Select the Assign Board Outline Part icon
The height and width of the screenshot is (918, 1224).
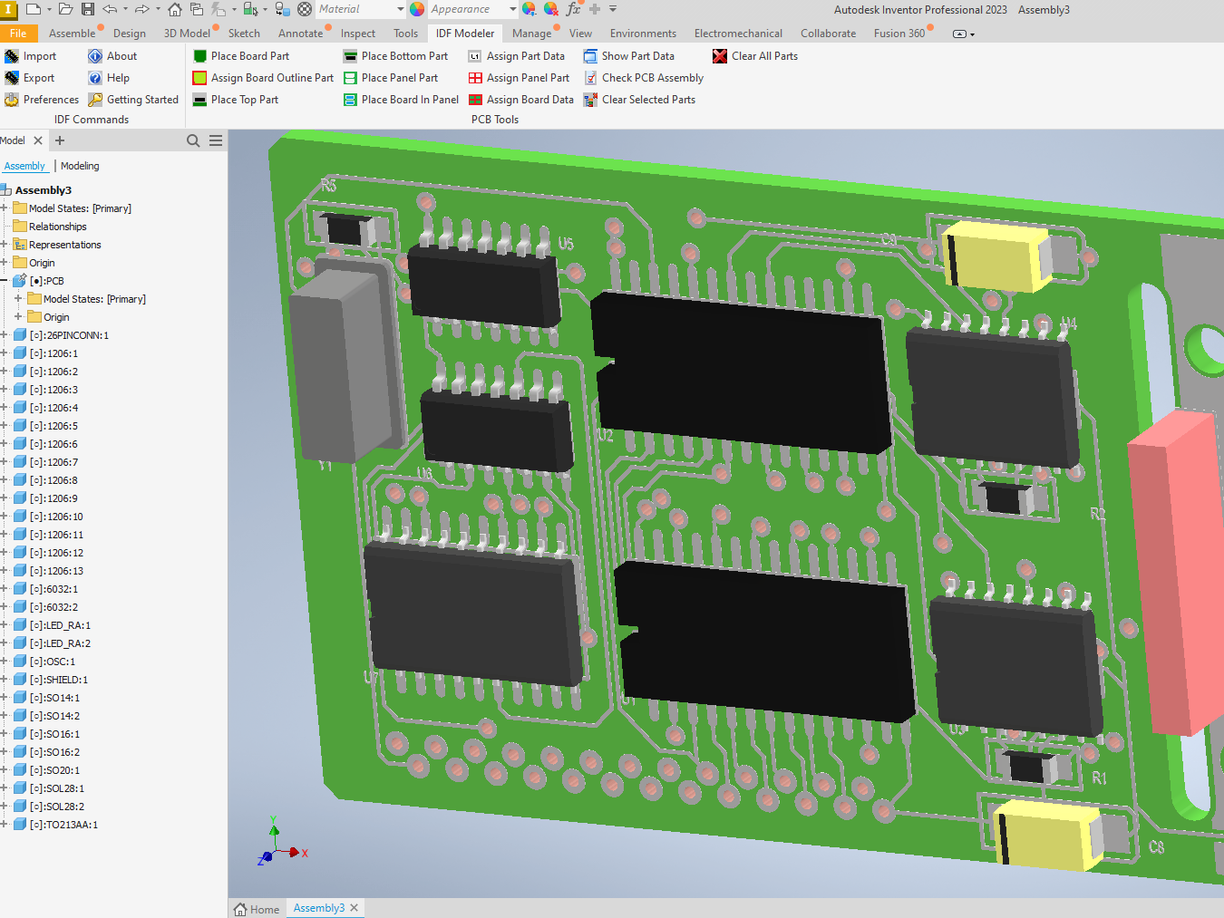pyautogui.click(x=200, y=78)
